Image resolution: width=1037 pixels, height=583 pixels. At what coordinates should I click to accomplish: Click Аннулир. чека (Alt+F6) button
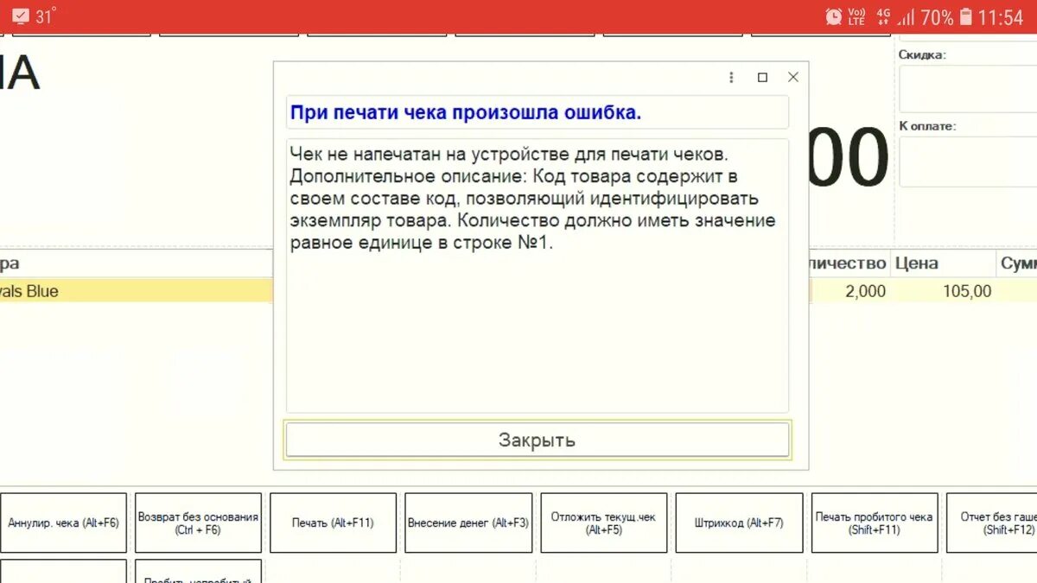(63, 523)
